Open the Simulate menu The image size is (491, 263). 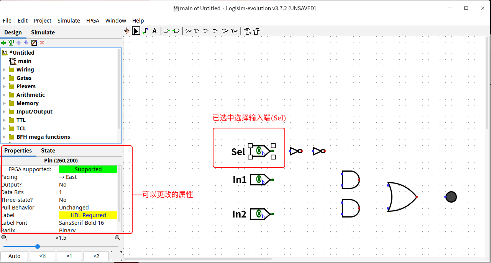pos(69,20)
